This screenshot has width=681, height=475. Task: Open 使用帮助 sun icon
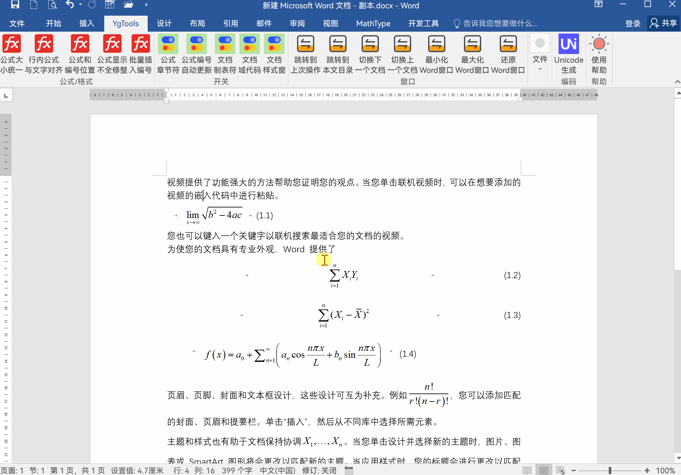[x=599, y=44]
